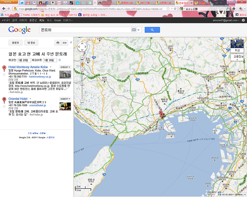Open 동영상 in the Google top bar
Image resolution: width=247 pixels, height=197 pixels.
click(x=33, y=20)
